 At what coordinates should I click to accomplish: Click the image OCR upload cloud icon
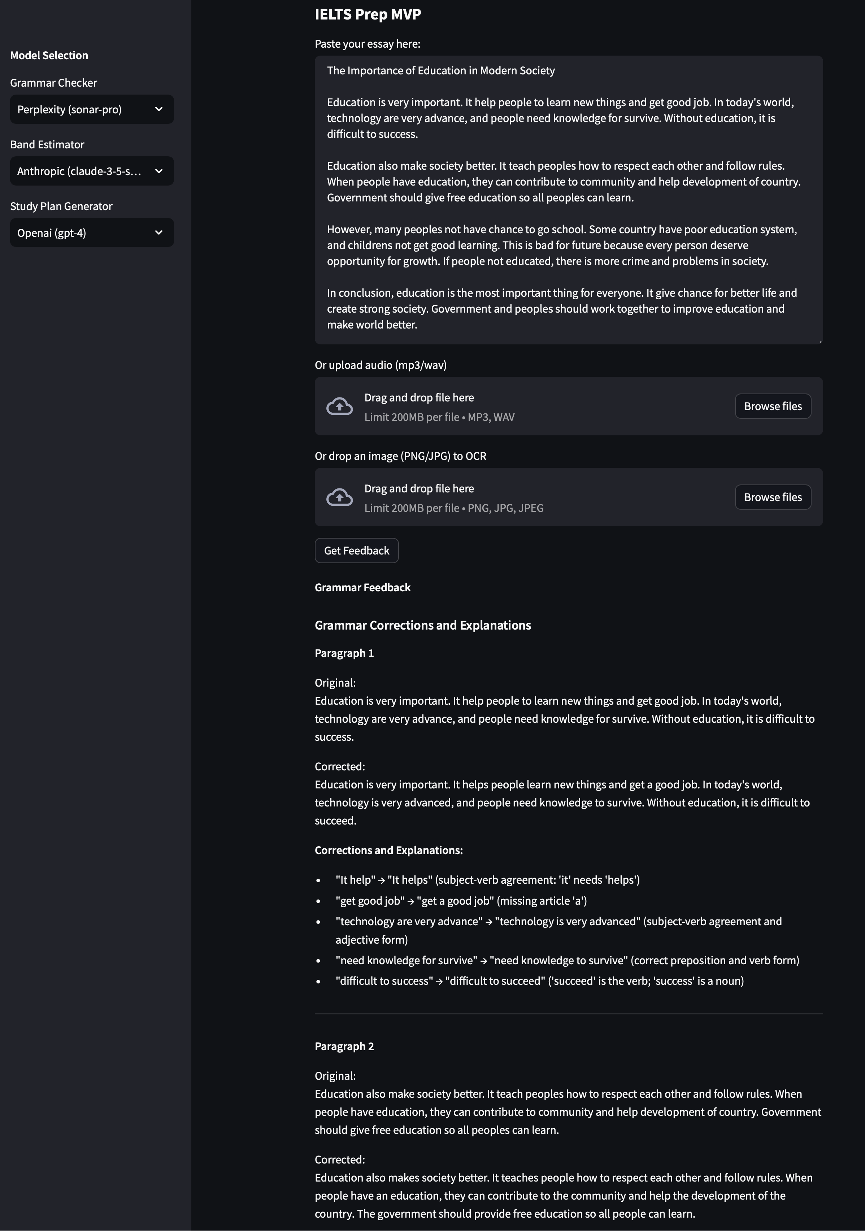pos(339,497)
